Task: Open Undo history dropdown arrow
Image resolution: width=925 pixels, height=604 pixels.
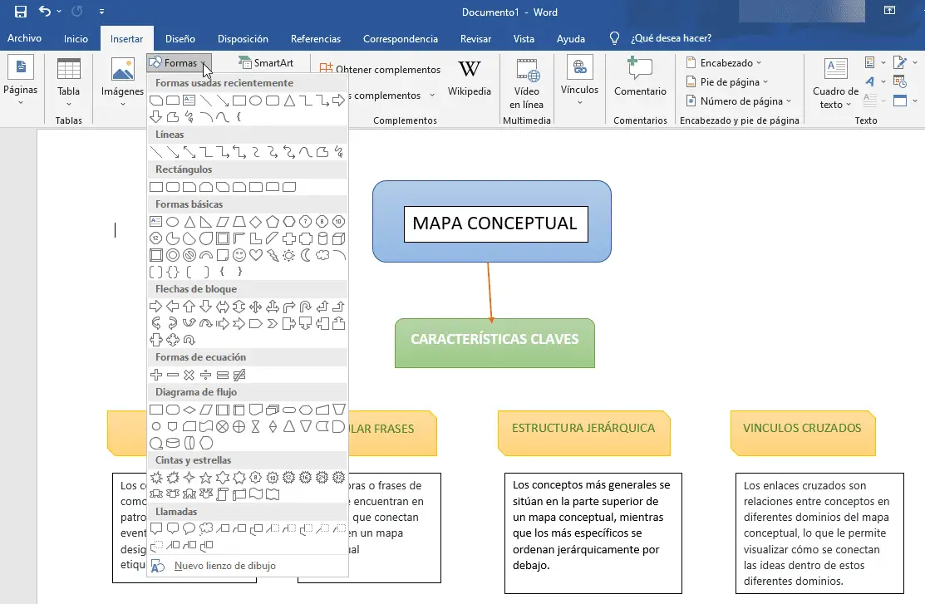Action: pos(59,11)
